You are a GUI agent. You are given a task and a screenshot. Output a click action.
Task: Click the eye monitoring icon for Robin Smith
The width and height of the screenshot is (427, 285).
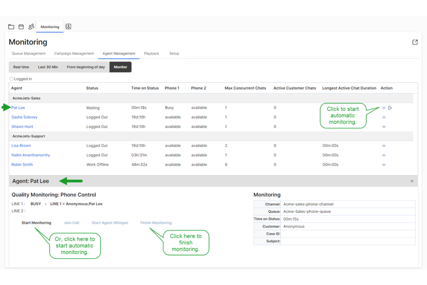pyautogui.click(x=384, y=165)
